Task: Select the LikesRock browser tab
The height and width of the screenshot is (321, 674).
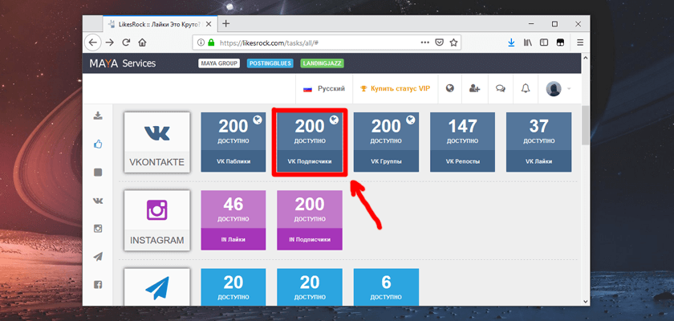Action: click(x=160, y=24)
